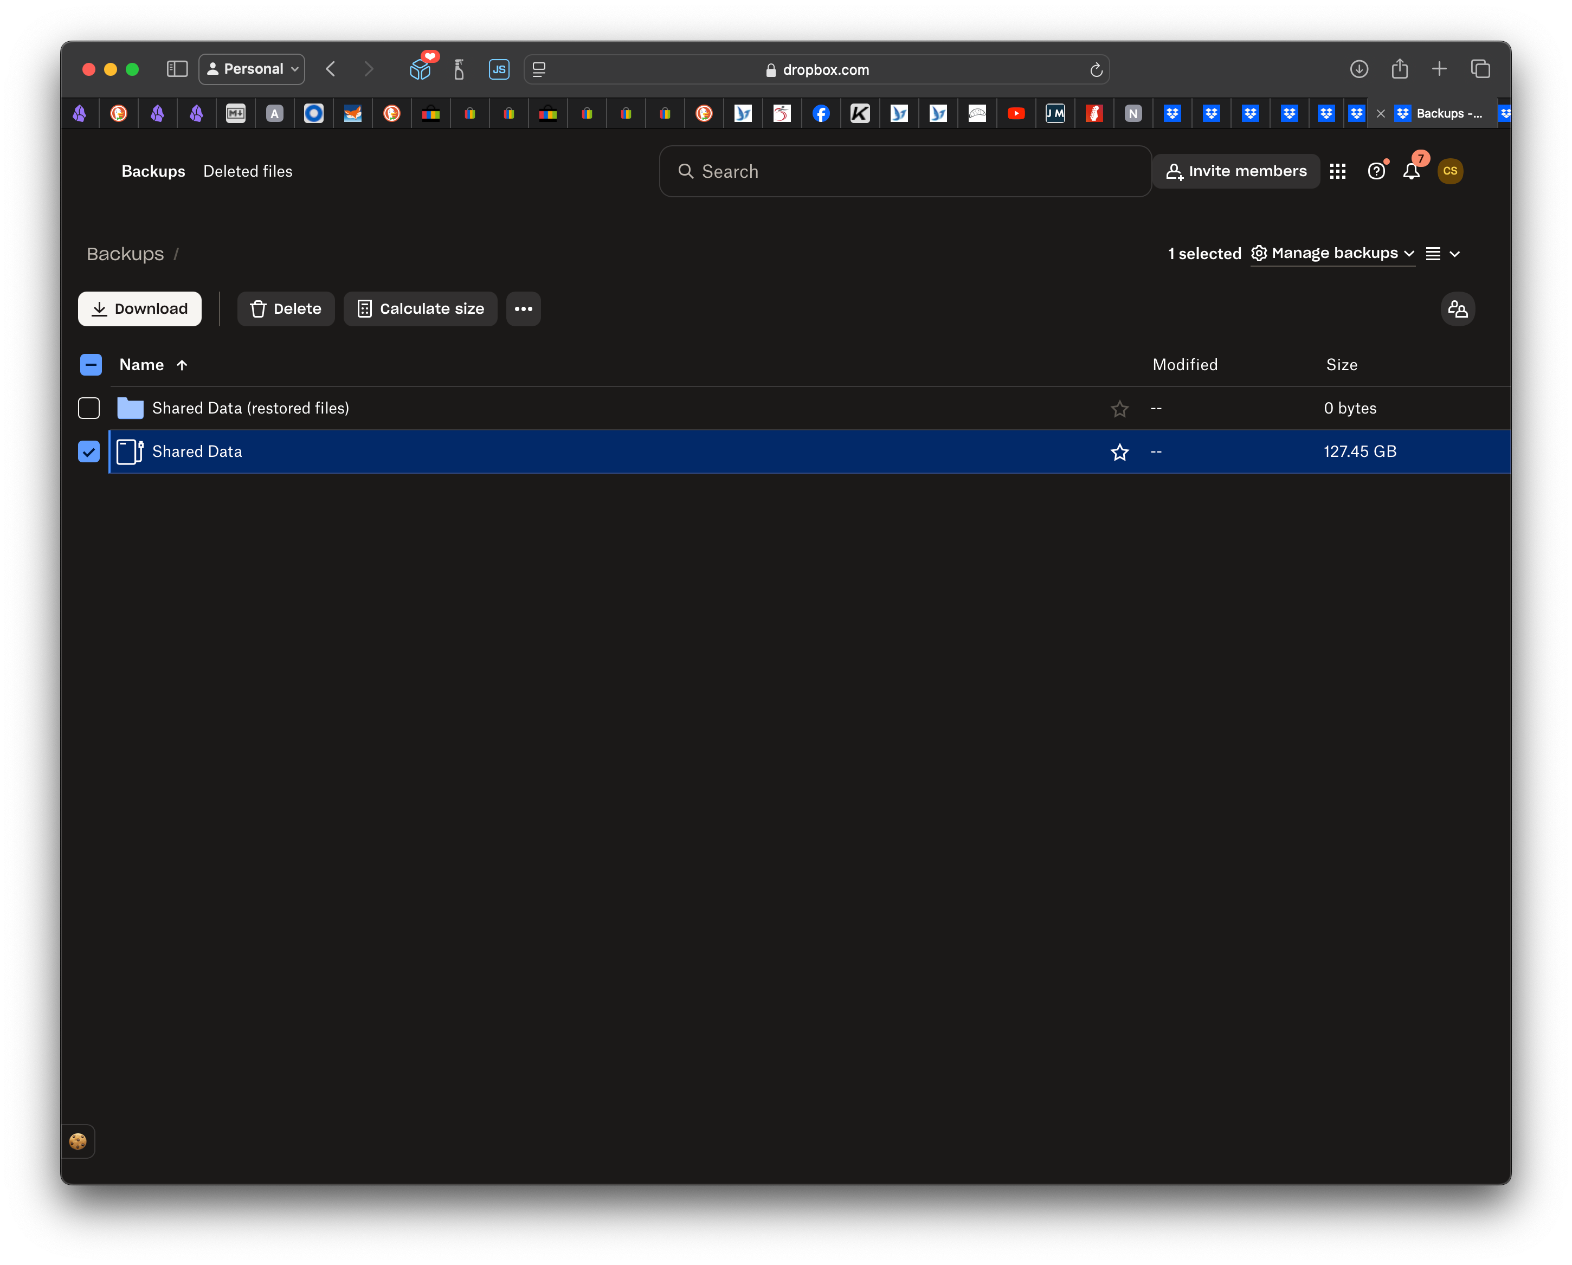
Task: Open the Personal profile dropdown in Safari
Action: pos(252,69)
